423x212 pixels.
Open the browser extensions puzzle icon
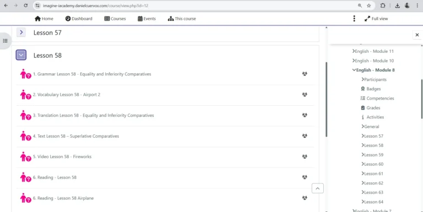pos(383,6)
